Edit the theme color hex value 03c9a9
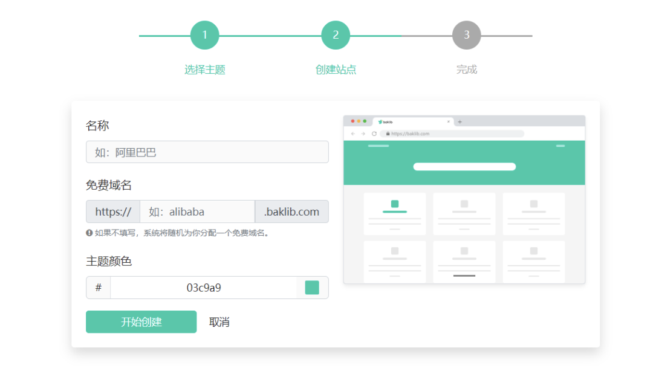Image resolution: width=653 pixels, height=374 pixels. (203, 288)
